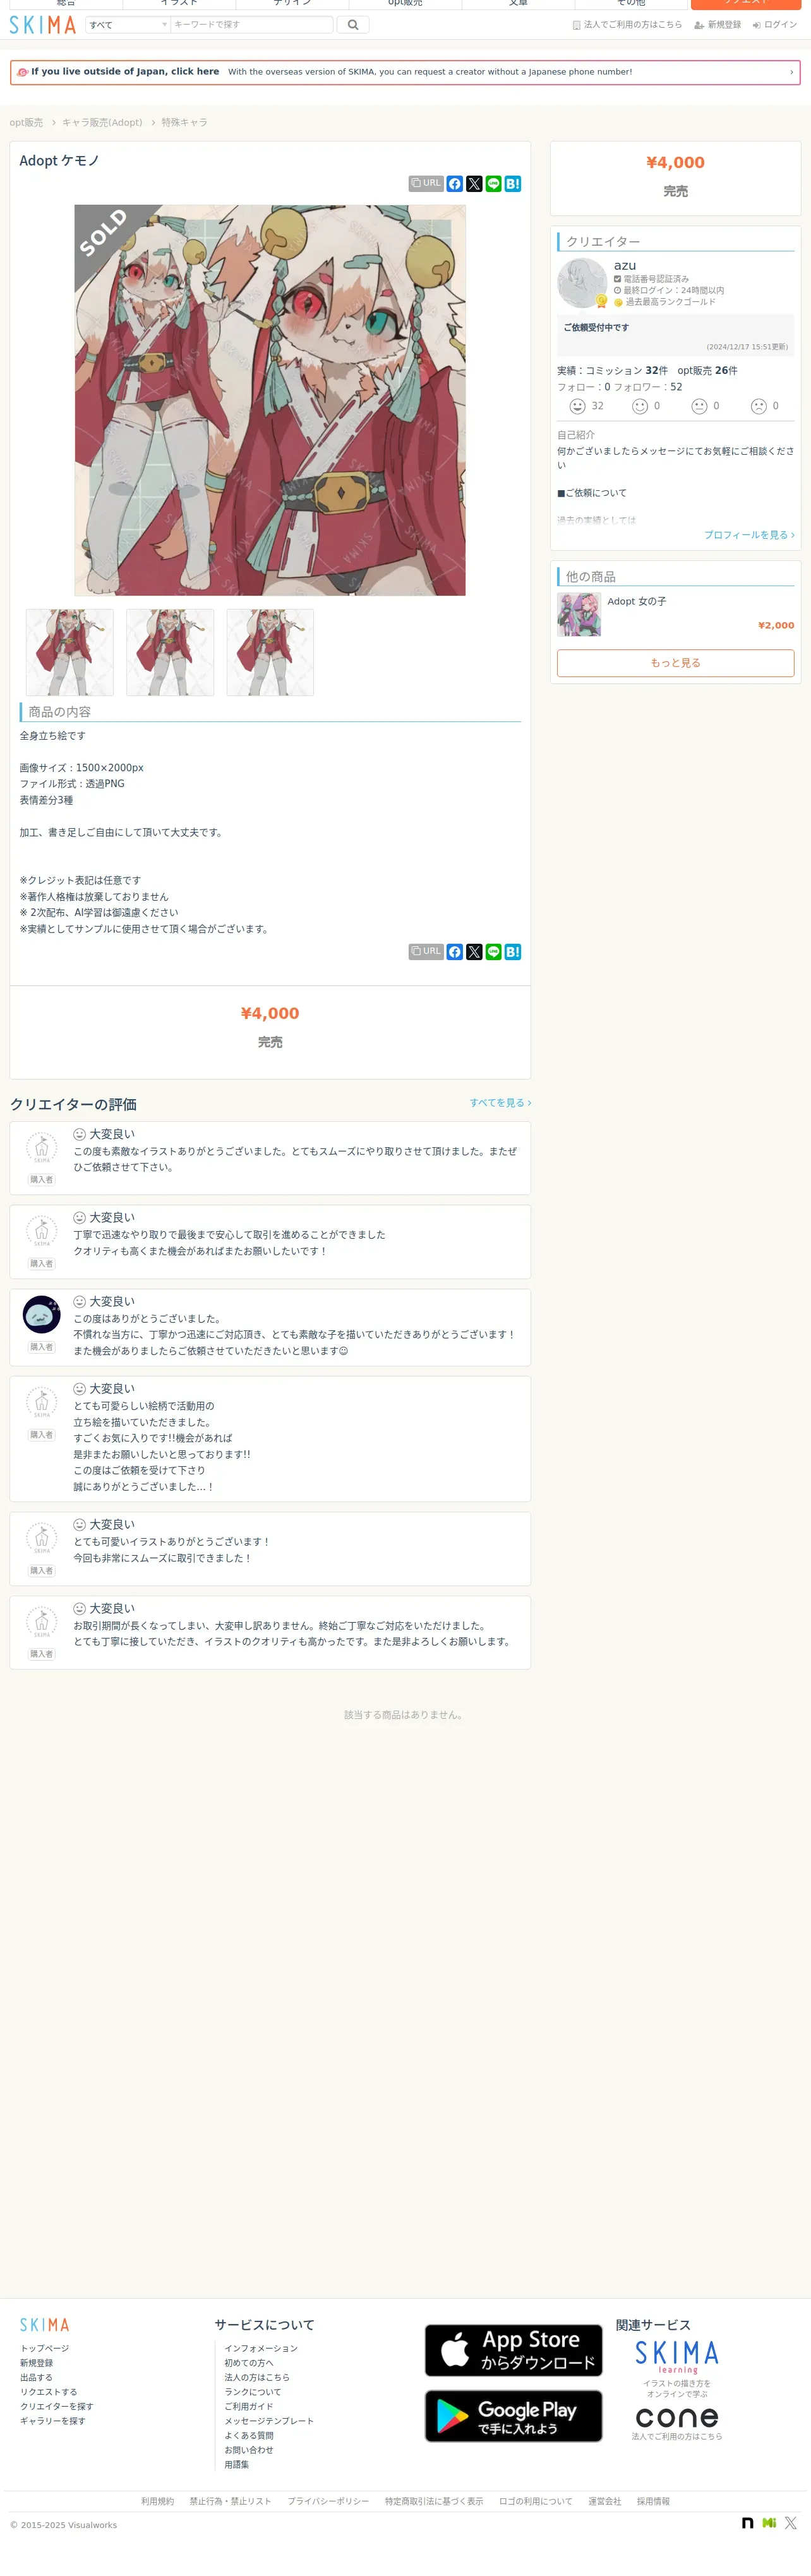Viewport: 811px width, 2576px height.
Task: Open footer link 出品する
Action: click(36, 2378)
